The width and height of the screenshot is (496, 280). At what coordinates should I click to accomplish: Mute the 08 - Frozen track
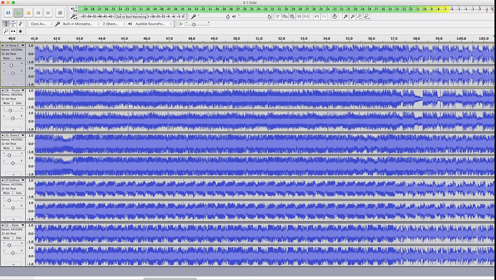pos(7,103)
